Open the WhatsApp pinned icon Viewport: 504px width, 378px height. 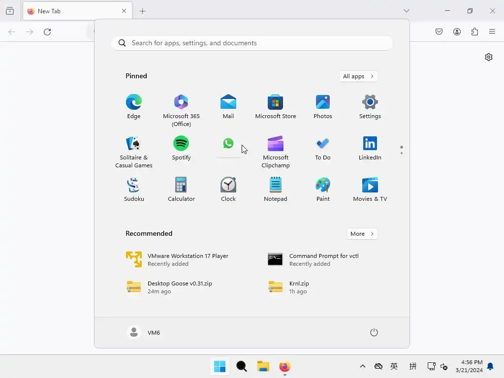(x=228, y=143)
